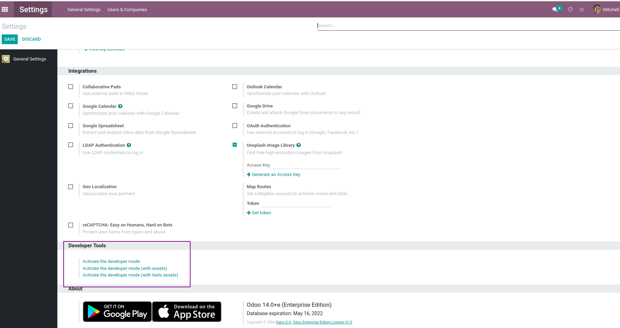Click the Developer Tools section heading

tap(87, 246)
